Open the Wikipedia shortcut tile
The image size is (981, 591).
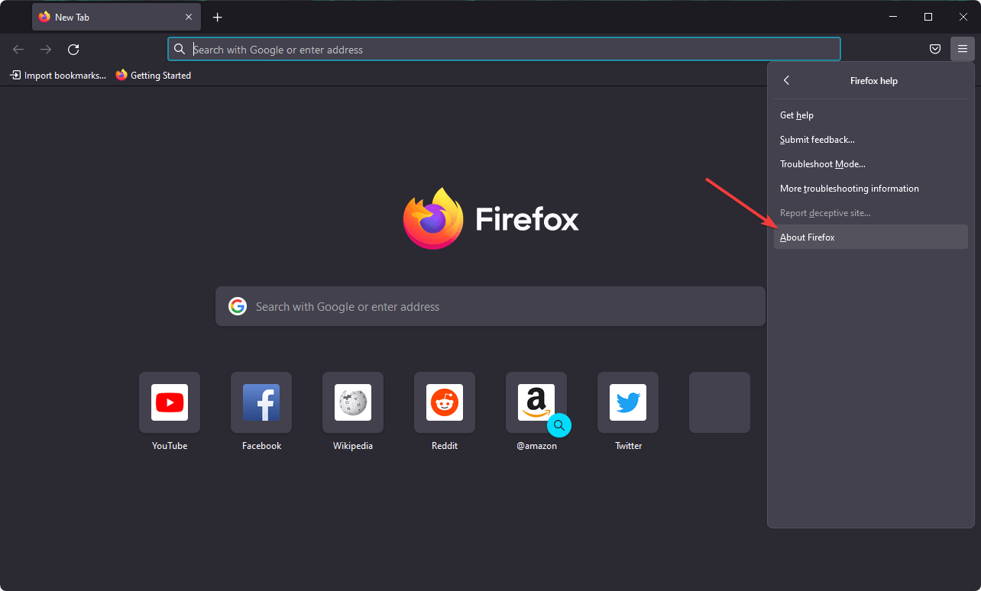pos(352,402)
